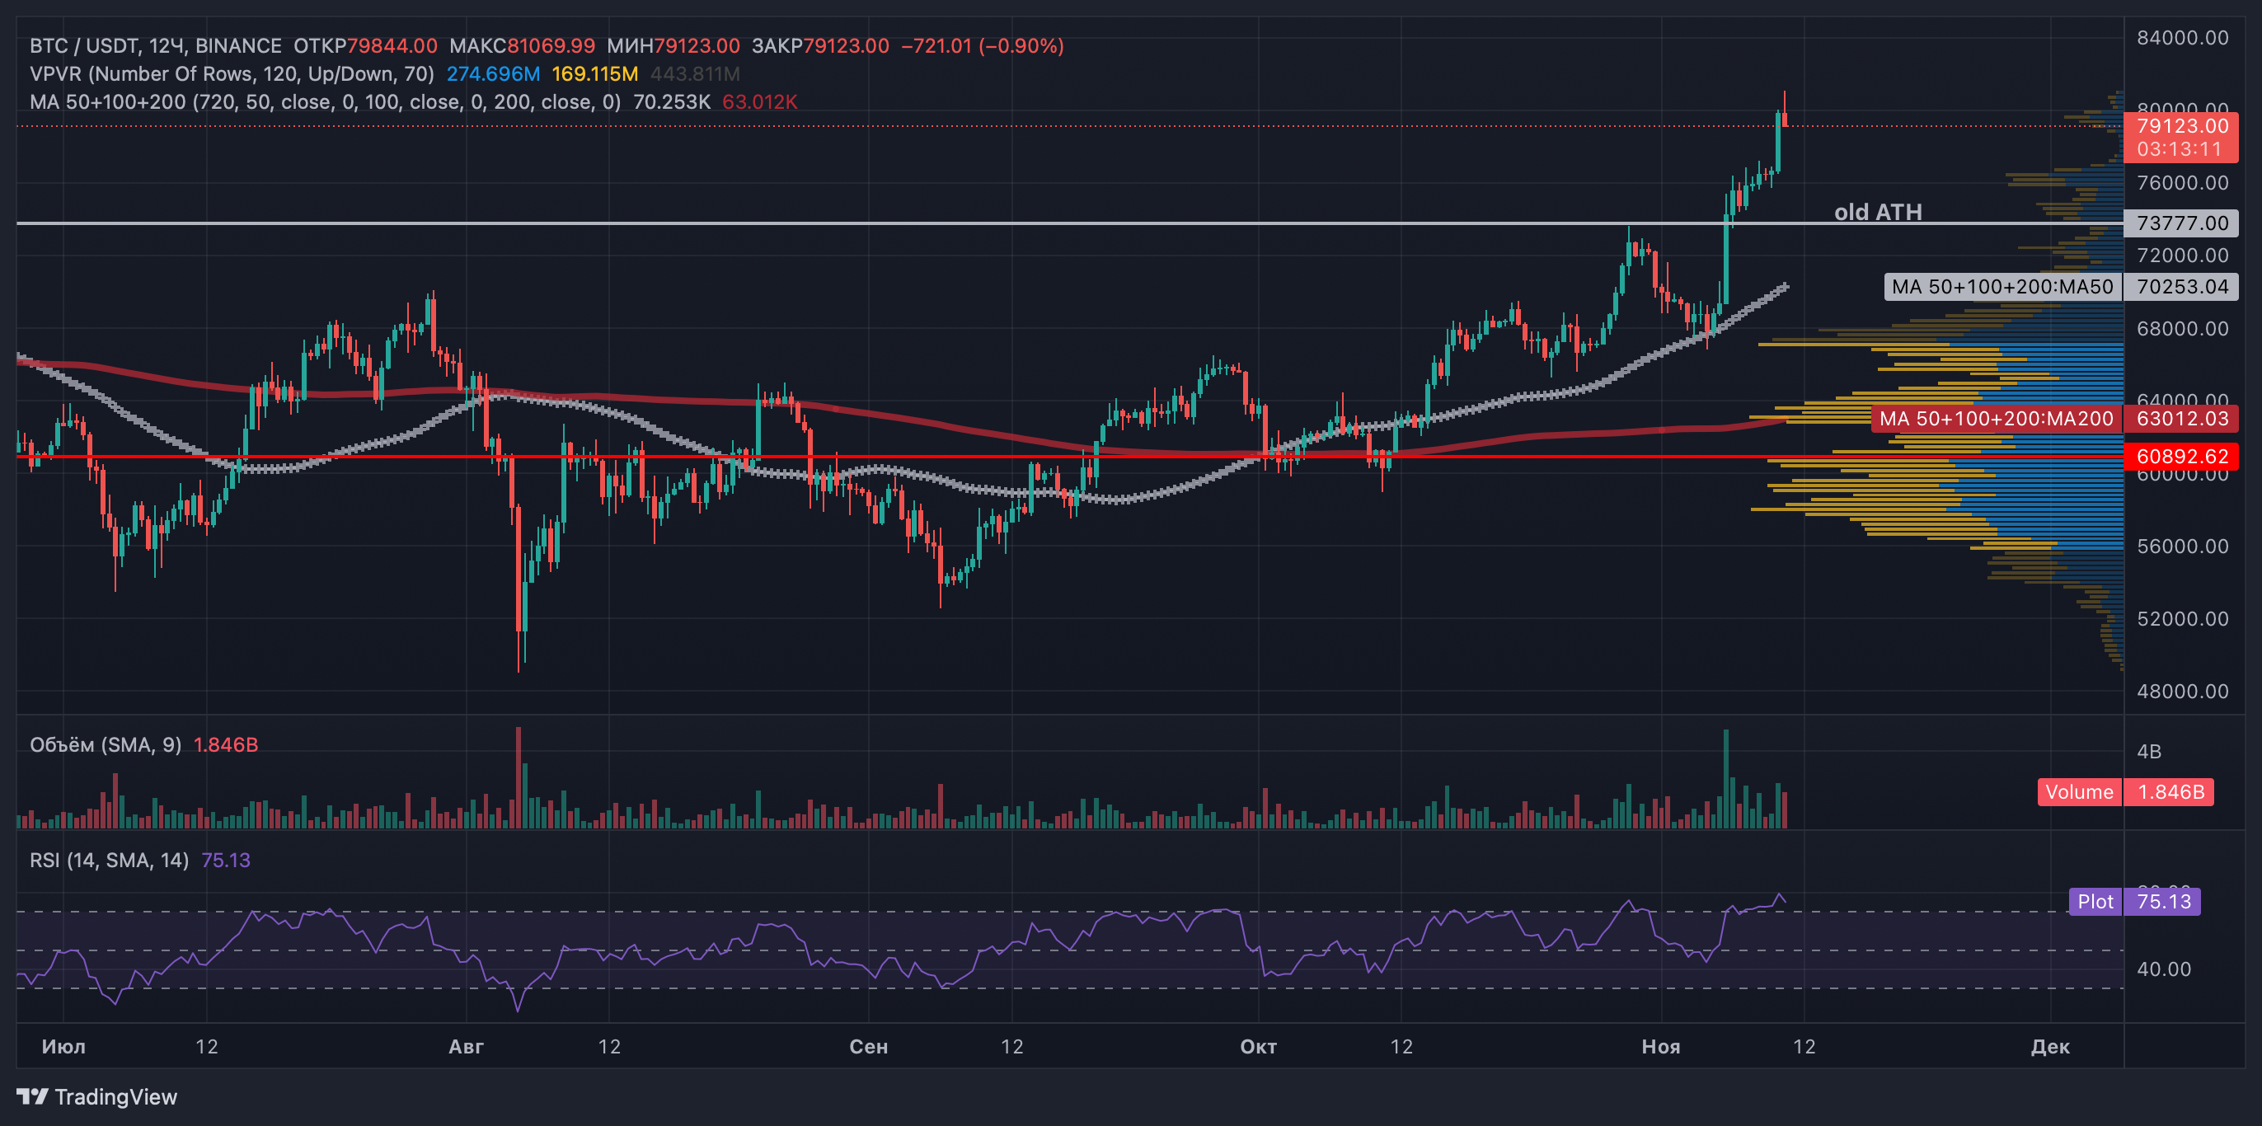
Task: Click the MA 50+100+200:MA200 axis label
Action: point(1997,418)
